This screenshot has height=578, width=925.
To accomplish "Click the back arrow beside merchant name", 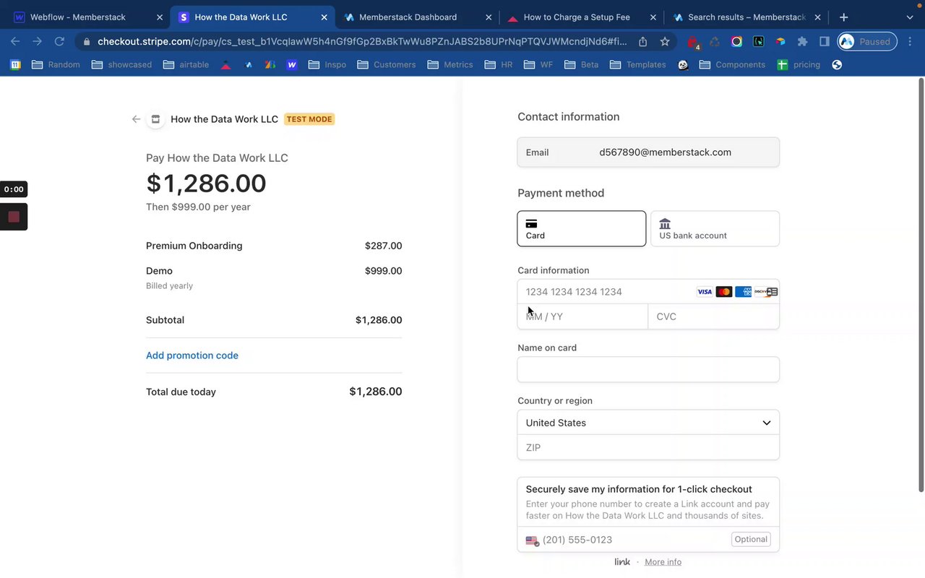I will click(136, 119).
